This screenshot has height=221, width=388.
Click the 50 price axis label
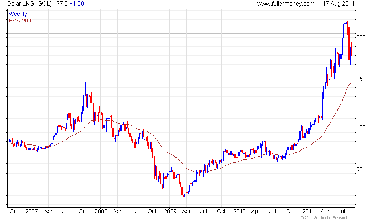click(359, 169)
